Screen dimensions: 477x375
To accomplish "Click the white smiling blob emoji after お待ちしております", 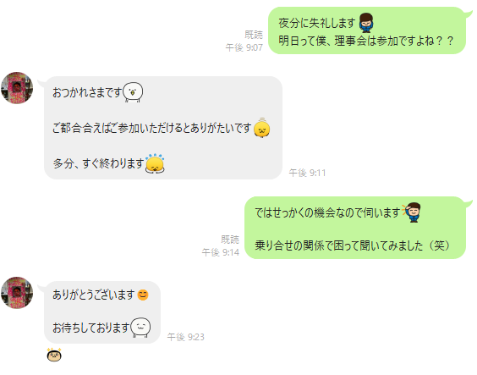I will point(140,328).
